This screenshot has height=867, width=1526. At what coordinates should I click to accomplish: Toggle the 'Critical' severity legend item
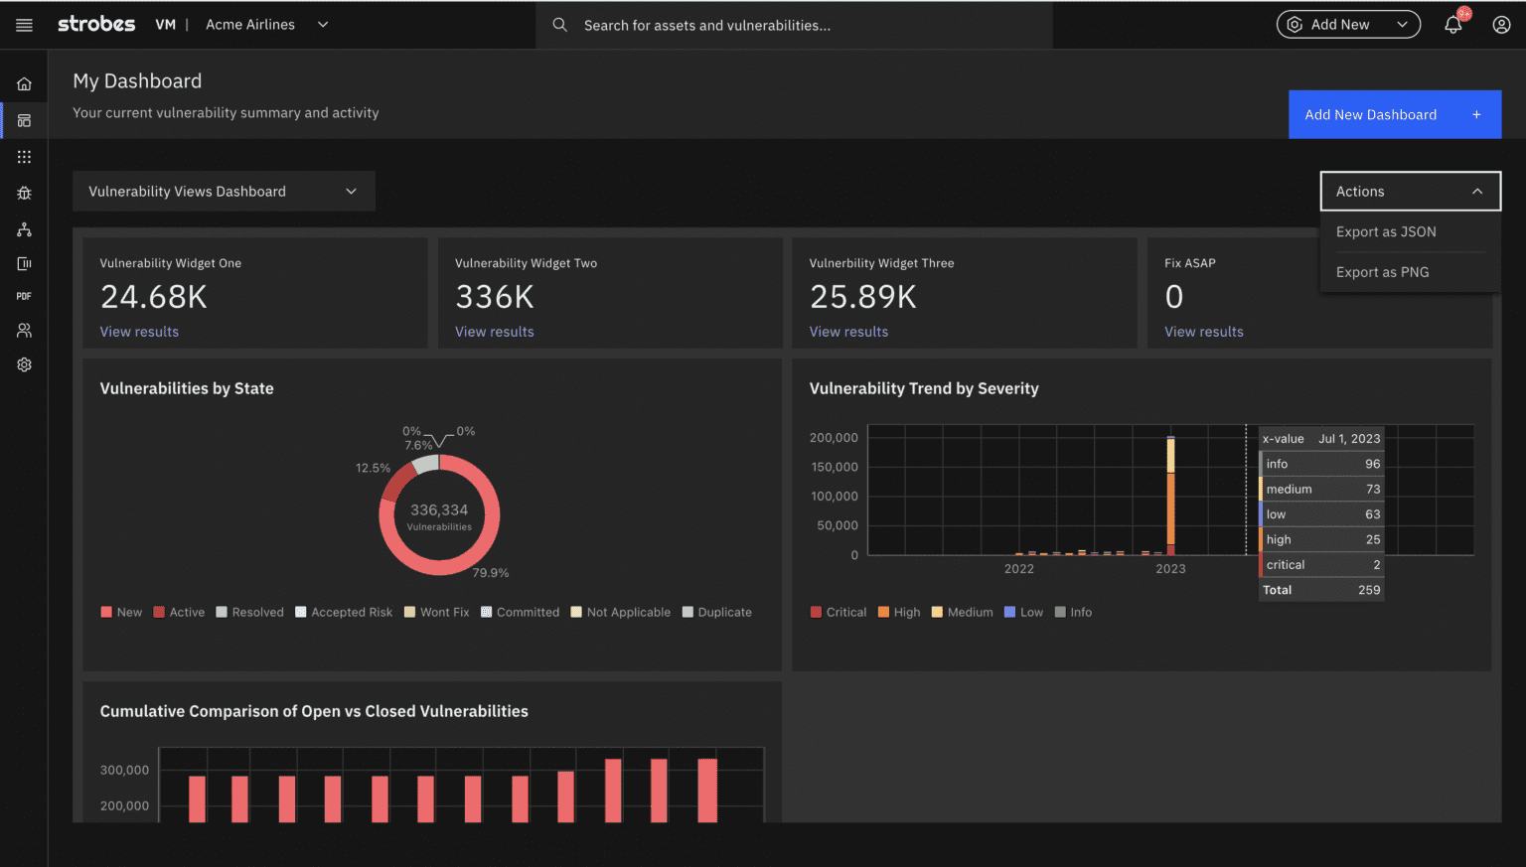pyautogui.click(x=839, y=612)
